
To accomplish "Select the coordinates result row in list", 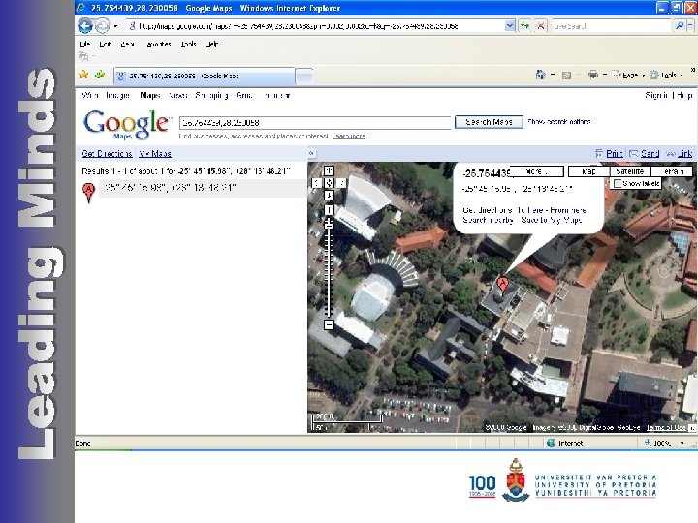I will (202, 188).
